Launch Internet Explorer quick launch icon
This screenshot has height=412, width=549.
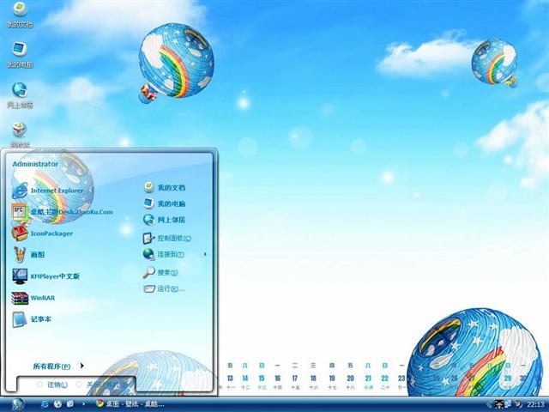[45, 404]
